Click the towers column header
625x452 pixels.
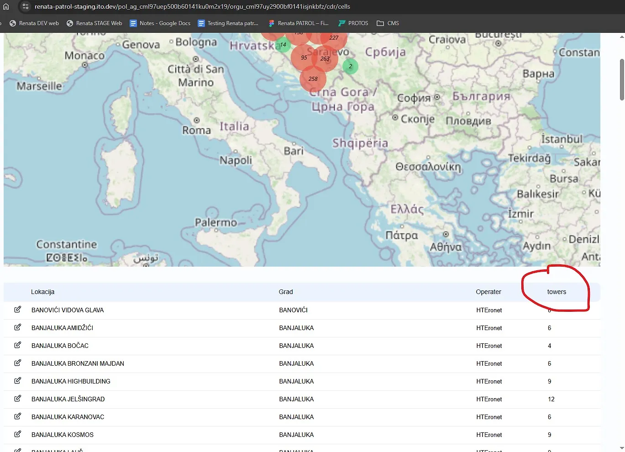[557, 292]
